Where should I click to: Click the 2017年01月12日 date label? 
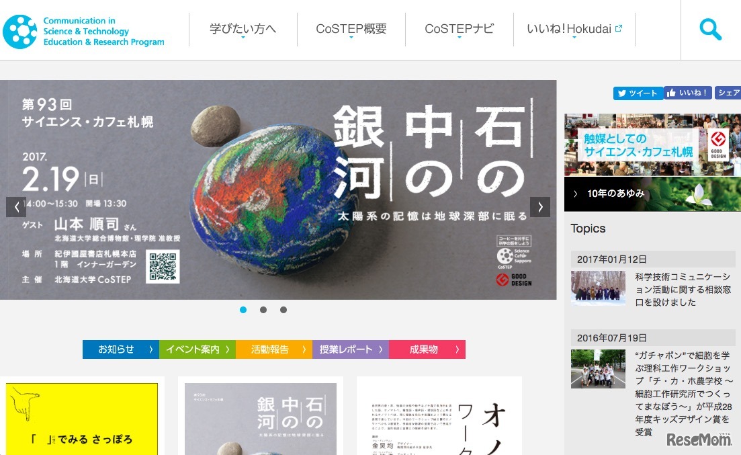[x=611, y=259]
